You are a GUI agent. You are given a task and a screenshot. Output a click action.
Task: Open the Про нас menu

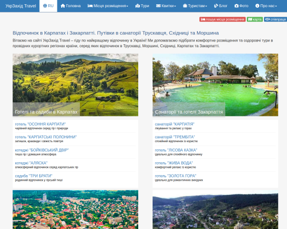(x=266, y=6)
